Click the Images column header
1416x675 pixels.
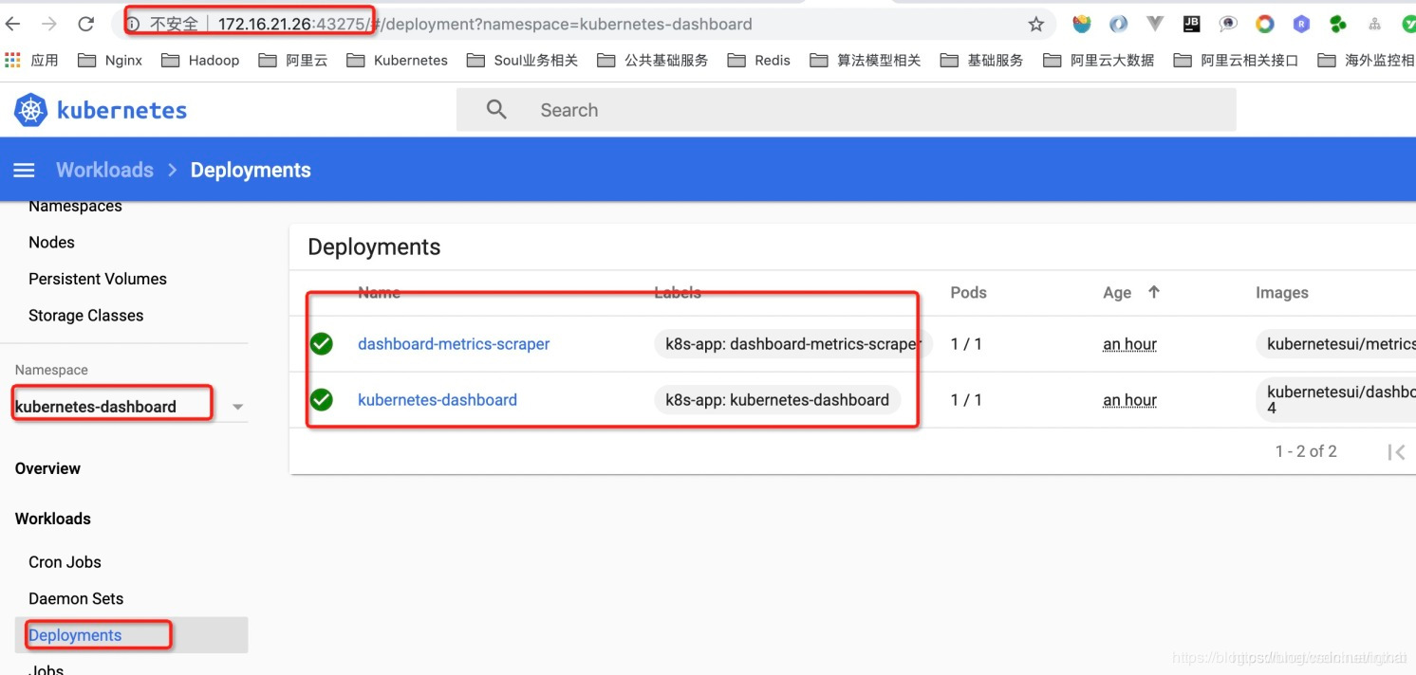(x=1282, y=292)
